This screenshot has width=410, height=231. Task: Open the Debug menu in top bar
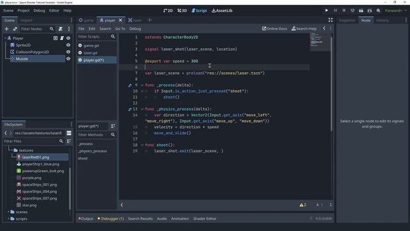pos(39,10)
